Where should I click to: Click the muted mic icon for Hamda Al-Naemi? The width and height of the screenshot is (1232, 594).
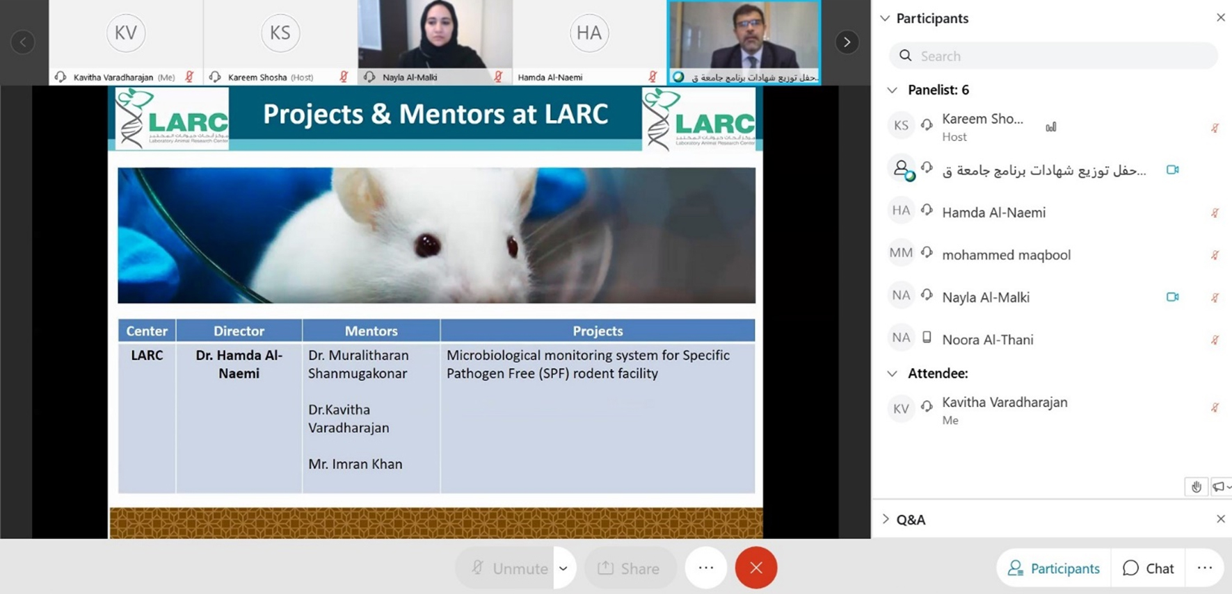pyautogui.click(x=1214, y=213)
